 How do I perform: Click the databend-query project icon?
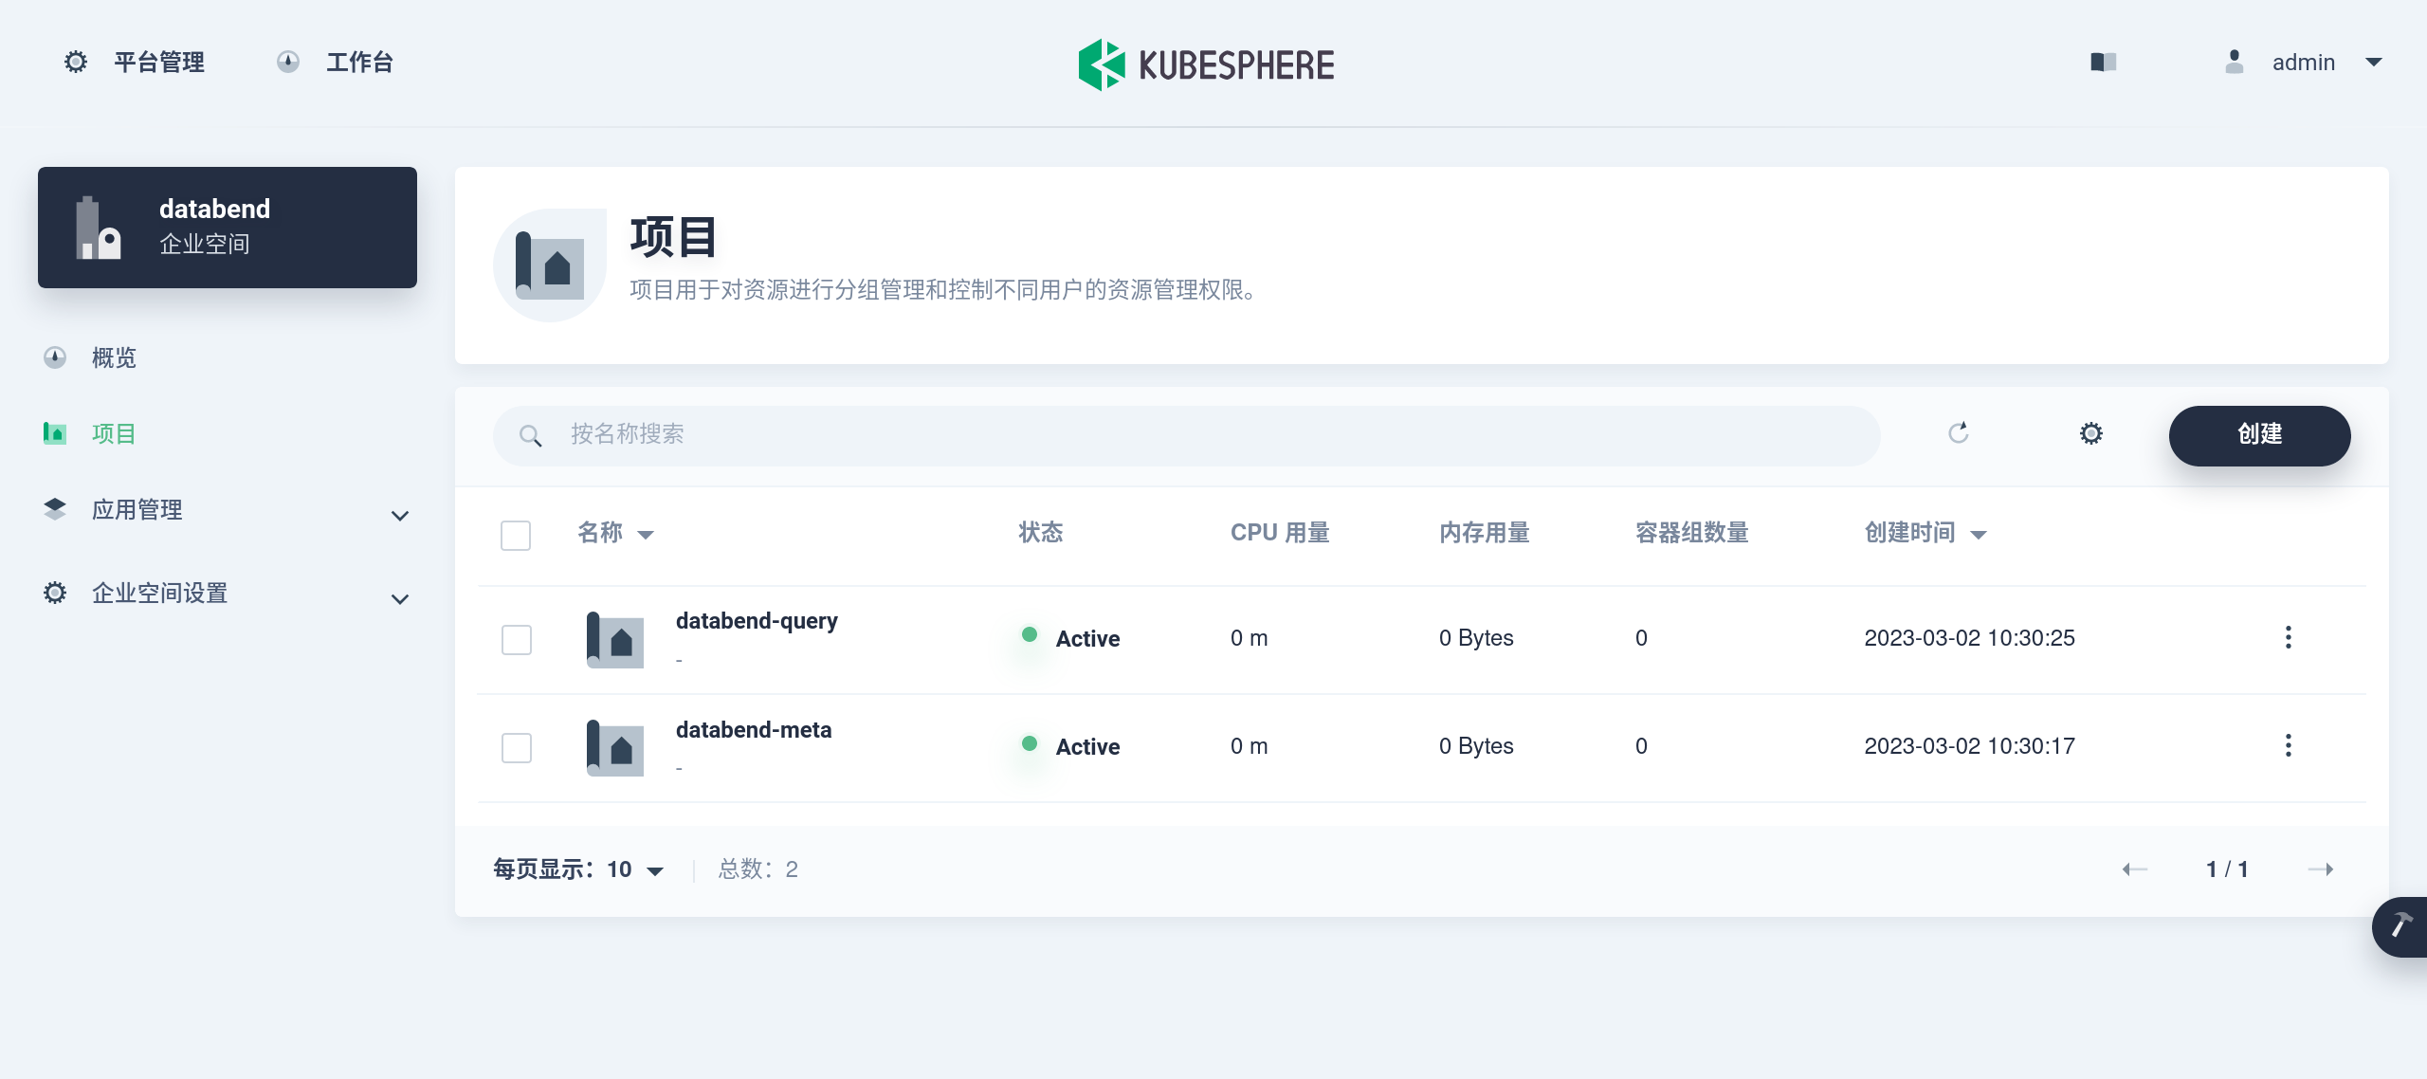tap(615, 640)
